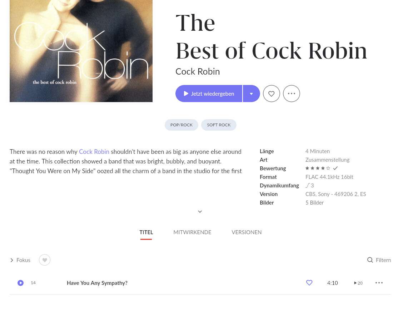Click the album cover artwork
The image size is (403, 312).
tap(81, 51)
